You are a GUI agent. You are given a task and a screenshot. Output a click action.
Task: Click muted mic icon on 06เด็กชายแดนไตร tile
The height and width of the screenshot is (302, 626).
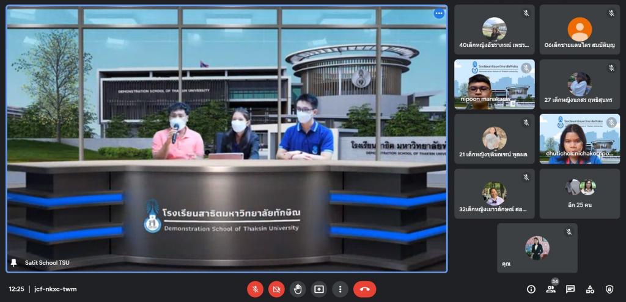(x=611, y=13)
